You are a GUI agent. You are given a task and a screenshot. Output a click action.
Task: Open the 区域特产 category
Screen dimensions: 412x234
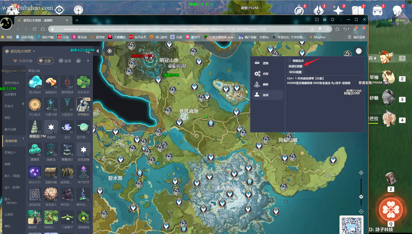point(10,153)
